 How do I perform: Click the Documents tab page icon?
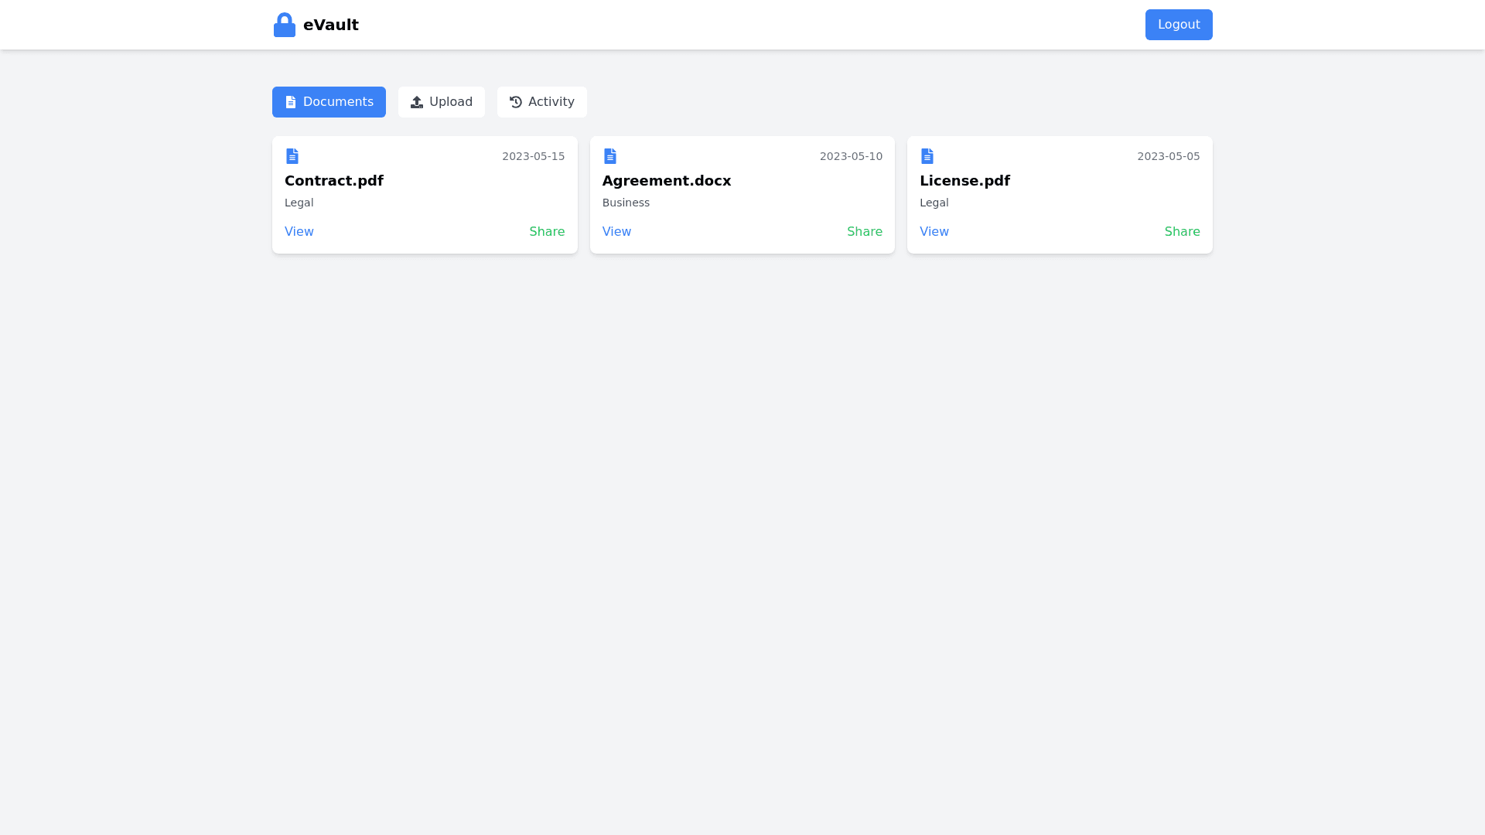[291, 102]
